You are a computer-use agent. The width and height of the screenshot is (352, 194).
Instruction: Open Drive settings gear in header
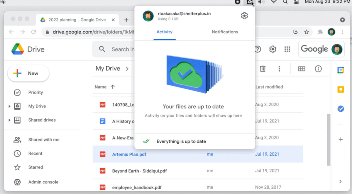point(273,49)
